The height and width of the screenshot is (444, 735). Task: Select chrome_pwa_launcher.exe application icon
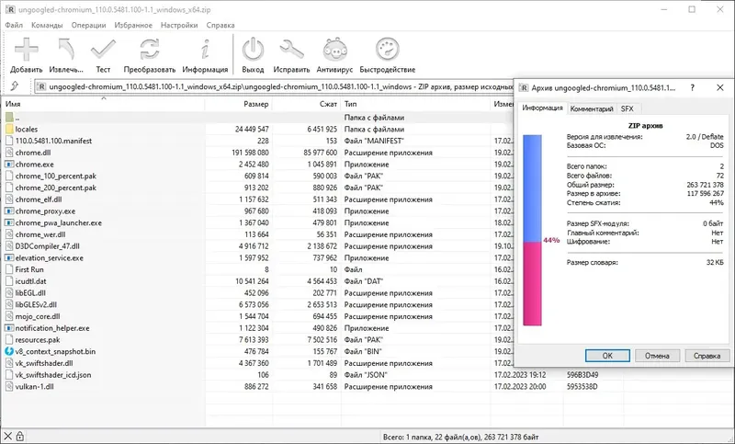(9, 222)
